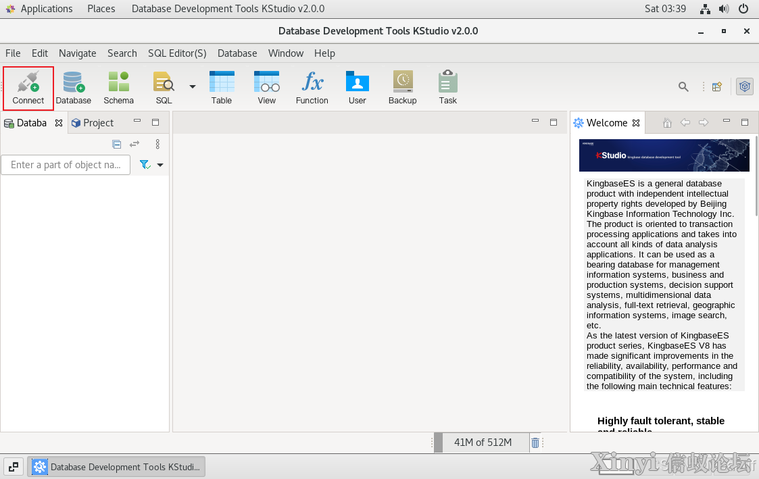Click the KStudio app menu in top bar
759x479 pixels.
[228, 9]
